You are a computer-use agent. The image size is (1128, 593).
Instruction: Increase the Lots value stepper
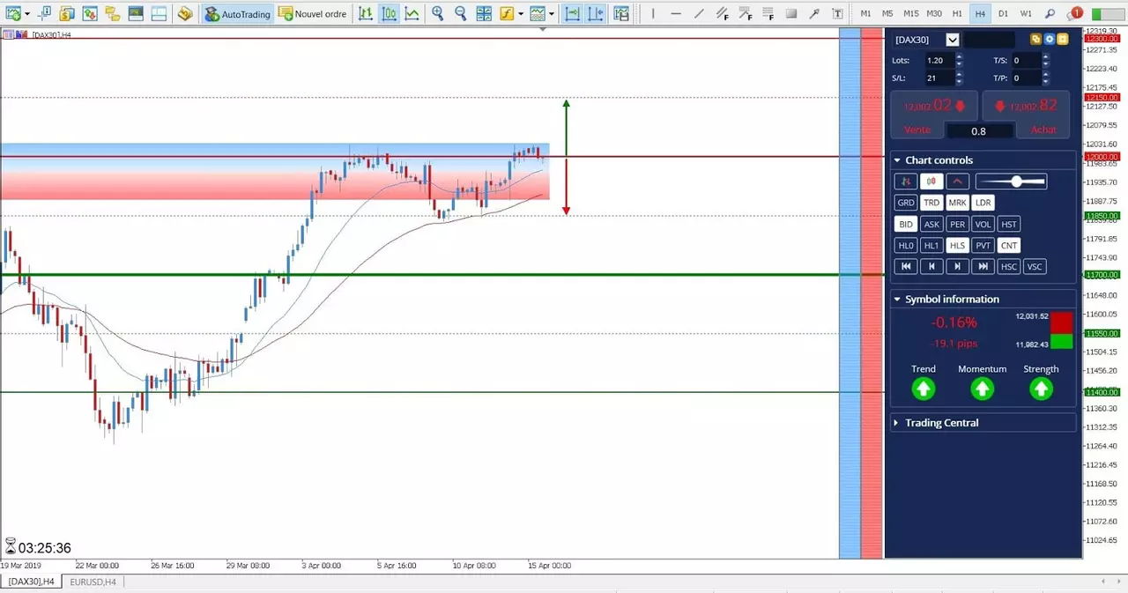[x=959, y=57]
